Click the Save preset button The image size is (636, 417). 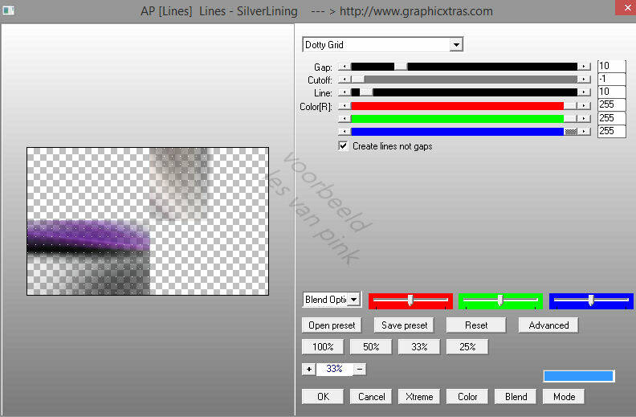404,325
